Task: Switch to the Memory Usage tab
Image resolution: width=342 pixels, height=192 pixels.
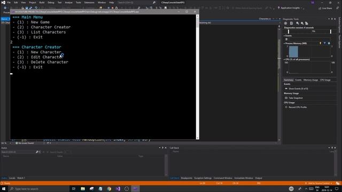Action: tap(310, 80)
